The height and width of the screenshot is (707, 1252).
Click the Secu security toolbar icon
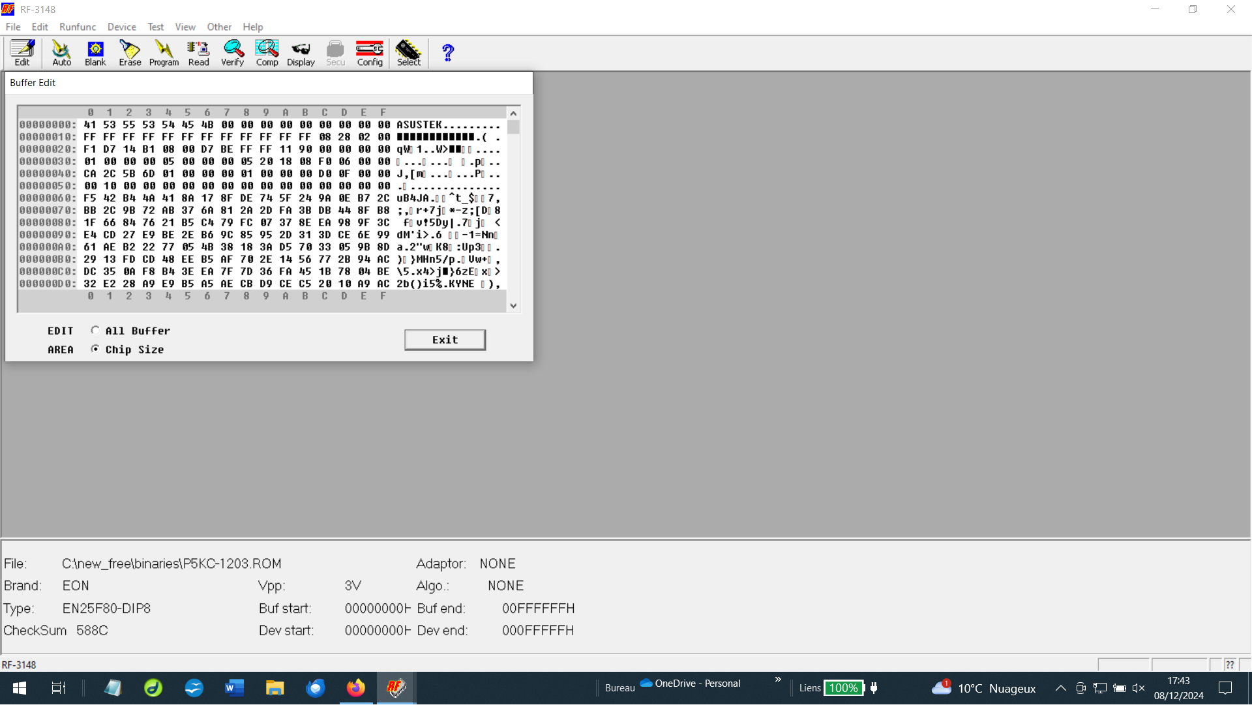point(335,53)
